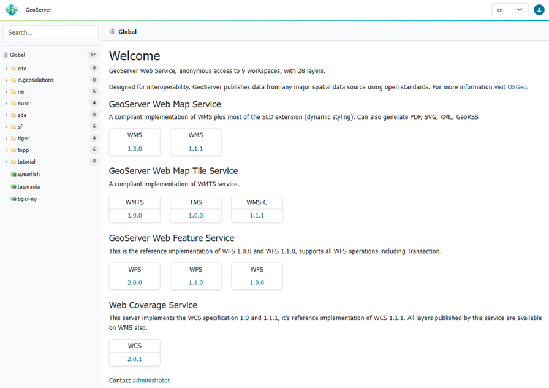
Task: Click the topp workspace folder icon
Action: (x=13, y=150)
